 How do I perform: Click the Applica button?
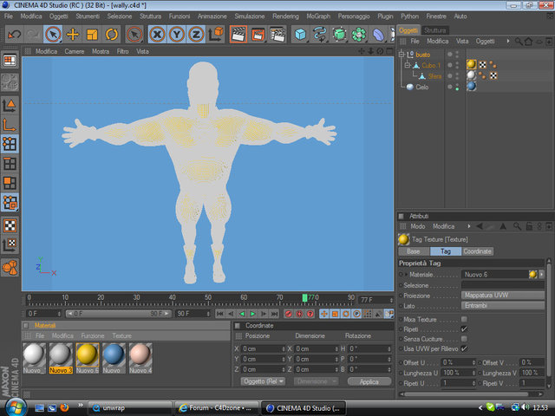369,381
